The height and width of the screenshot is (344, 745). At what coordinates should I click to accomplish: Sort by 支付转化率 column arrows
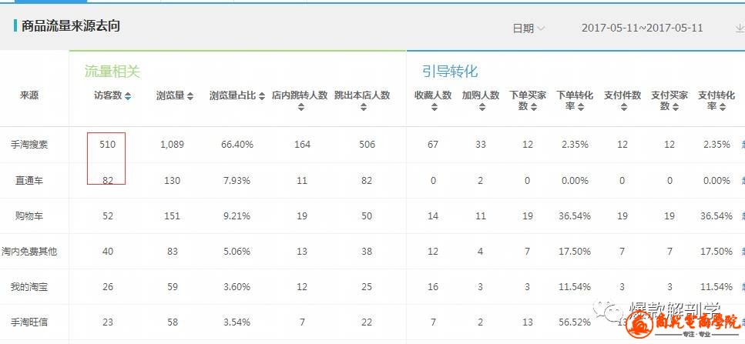click(x=723, y=106)
